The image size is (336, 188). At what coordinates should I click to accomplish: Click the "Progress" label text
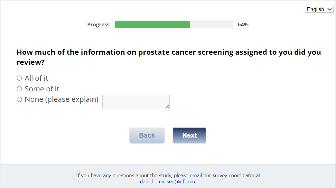(x=98, y=25)
